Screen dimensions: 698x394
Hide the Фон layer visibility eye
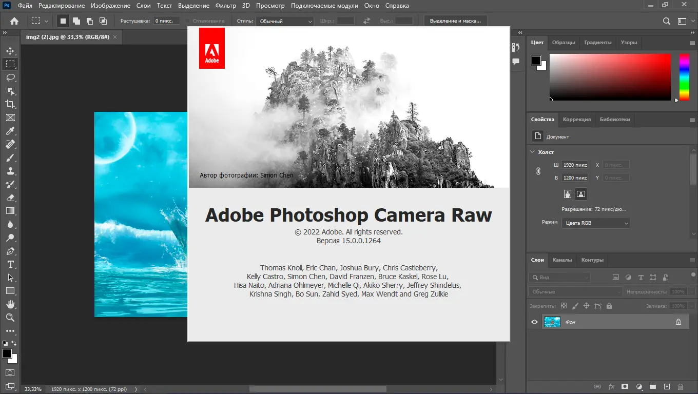point(534,322)
